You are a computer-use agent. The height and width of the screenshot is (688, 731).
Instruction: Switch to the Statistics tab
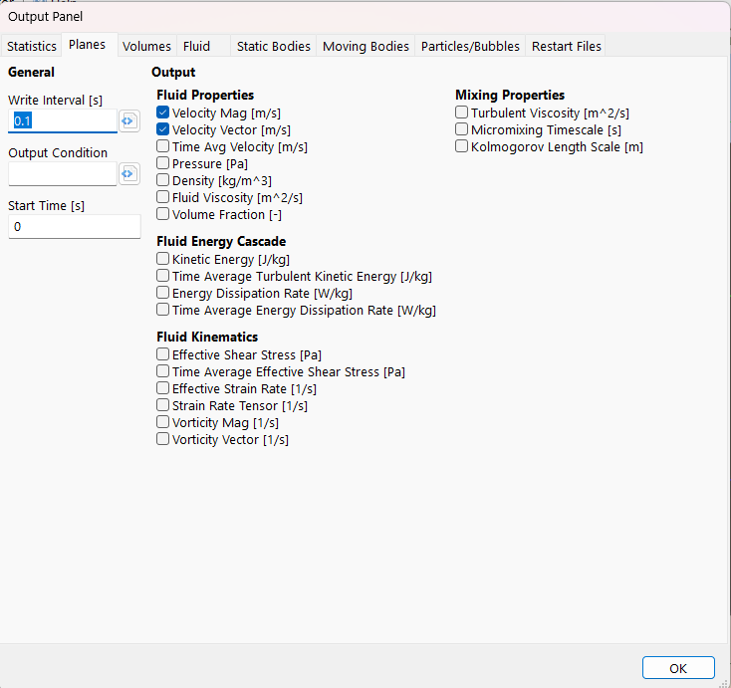pos(32,47)
